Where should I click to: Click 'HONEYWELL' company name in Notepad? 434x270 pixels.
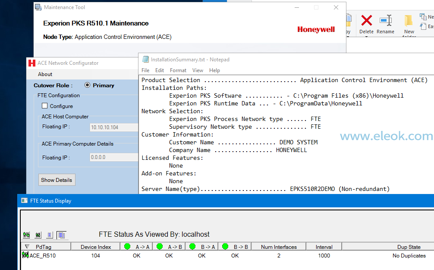(292, 150)
